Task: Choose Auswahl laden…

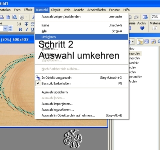Action: [x=82, y=98]
